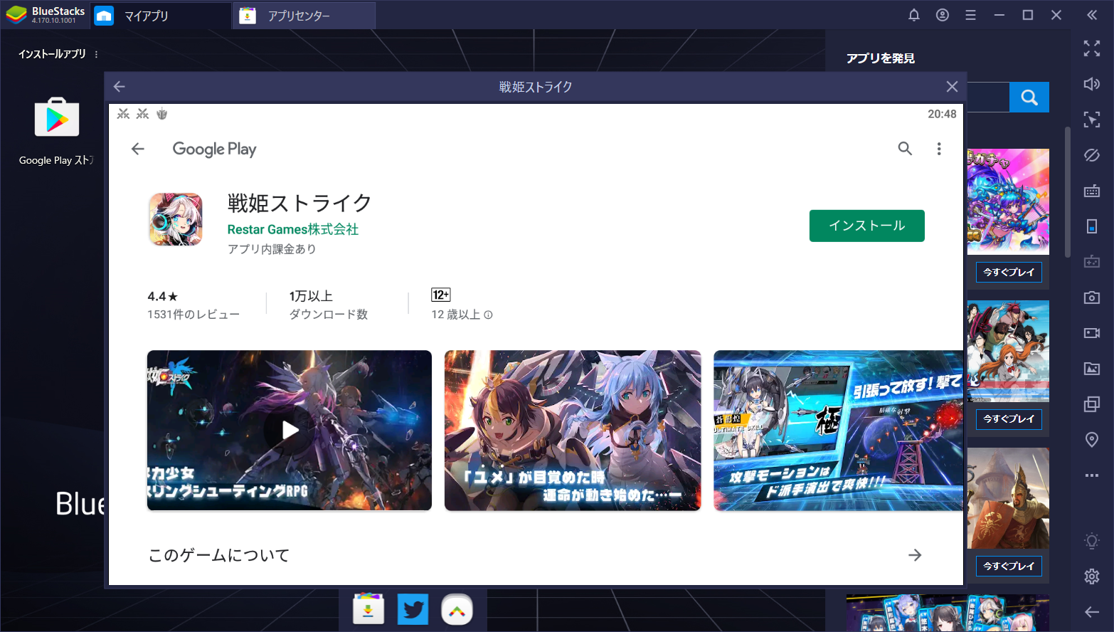This screenshot has width=1114, height=632.
Task: Click the app discovery search field
Action: (988, 98)
